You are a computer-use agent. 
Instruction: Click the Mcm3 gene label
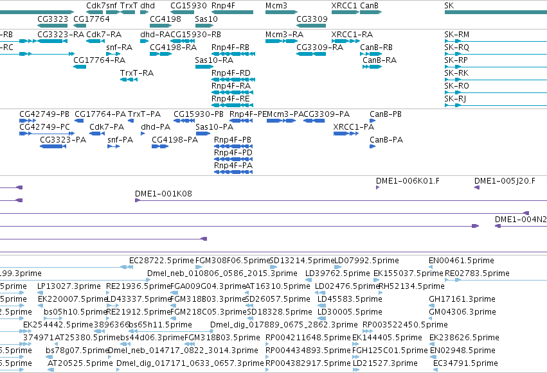(276, 6)
